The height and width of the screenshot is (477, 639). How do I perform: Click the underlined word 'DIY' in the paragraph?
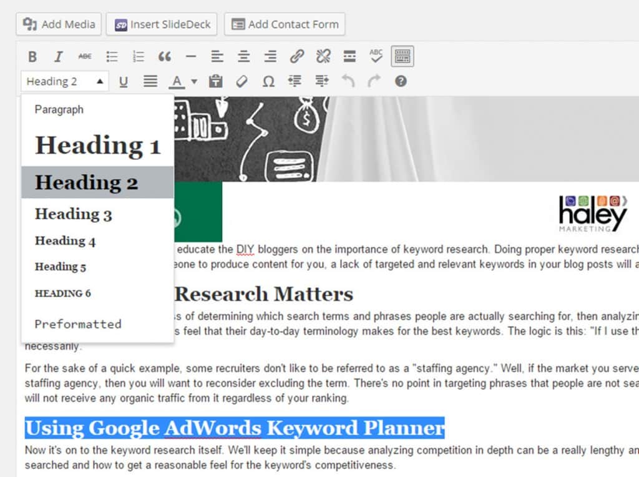(x=245, y=249)
